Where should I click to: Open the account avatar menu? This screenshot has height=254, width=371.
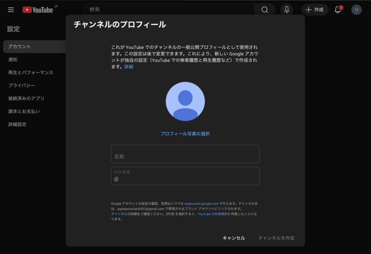coord(357,10)
